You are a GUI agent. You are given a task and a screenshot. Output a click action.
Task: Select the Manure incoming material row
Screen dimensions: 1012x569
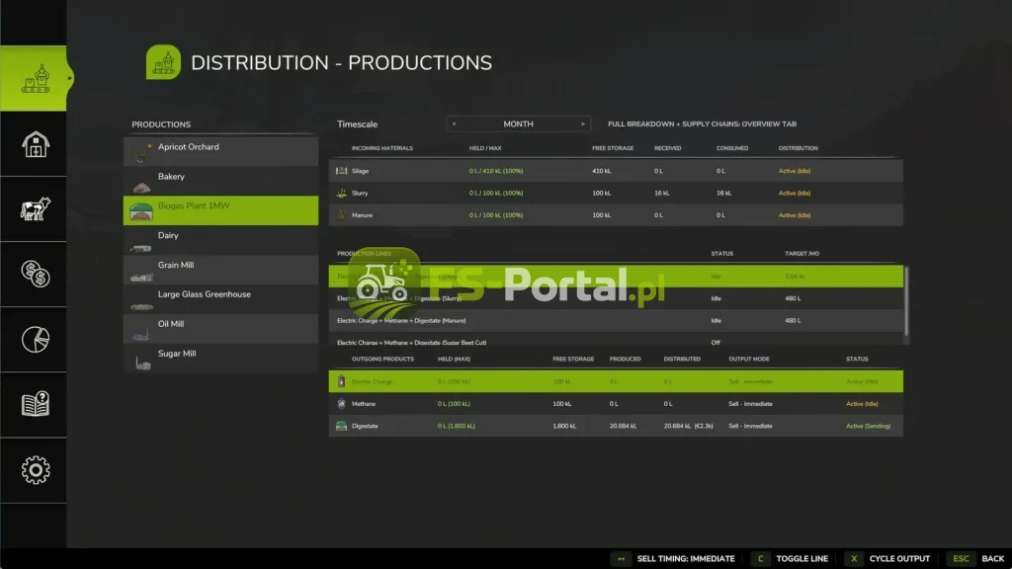coord(616,214)
